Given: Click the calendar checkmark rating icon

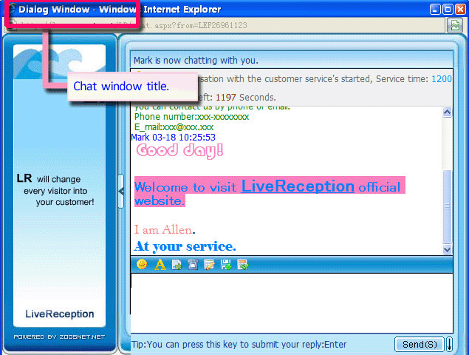Looking at the screenshot, I should [x=242, y=265].
